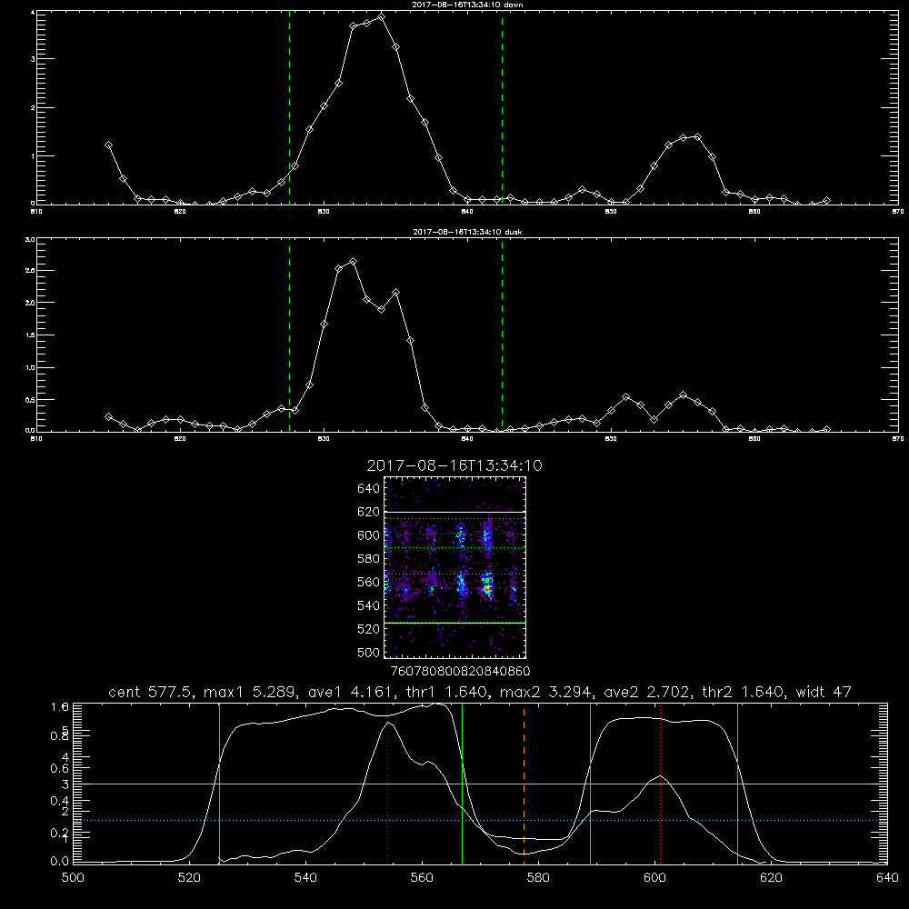
Task: Click the bottom plot x-axis label '600'
Action: click(x=654, y=878)
